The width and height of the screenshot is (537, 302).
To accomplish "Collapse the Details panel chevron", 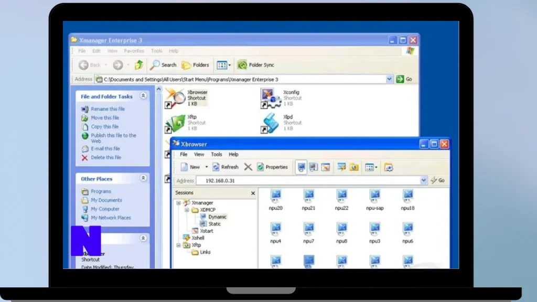I will (143, 239).
